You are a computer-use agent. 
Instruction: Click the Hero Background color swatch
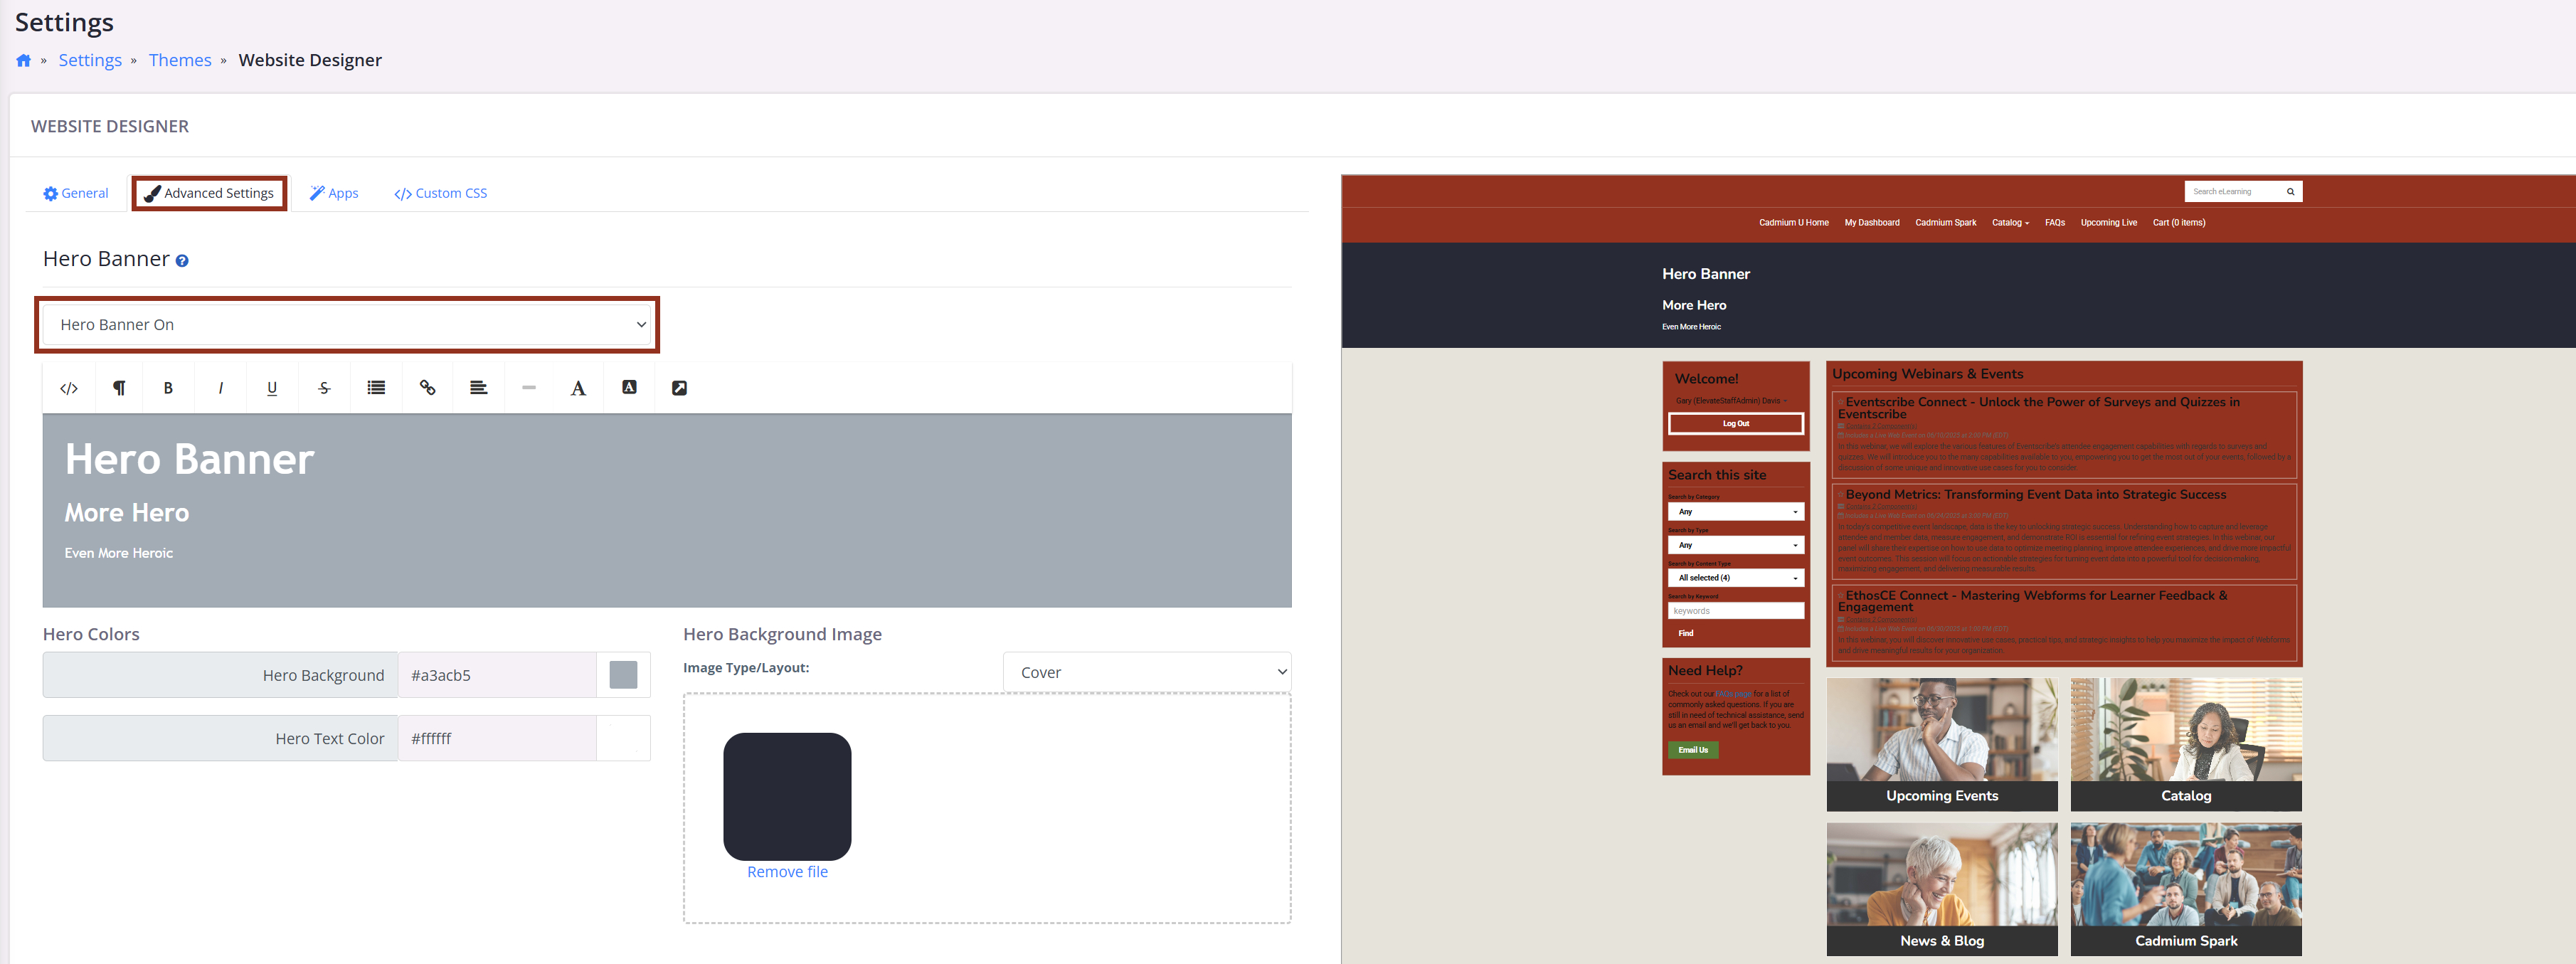[x=623, y=675]
